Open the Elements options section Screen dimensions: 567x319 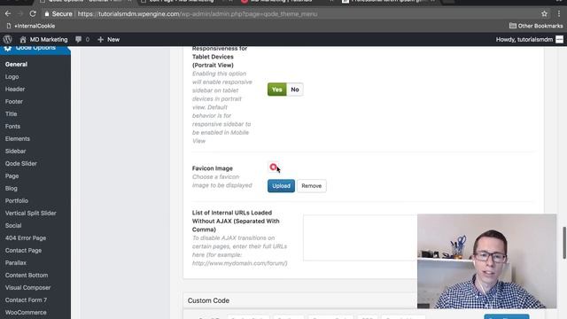(x=18, y=138)
